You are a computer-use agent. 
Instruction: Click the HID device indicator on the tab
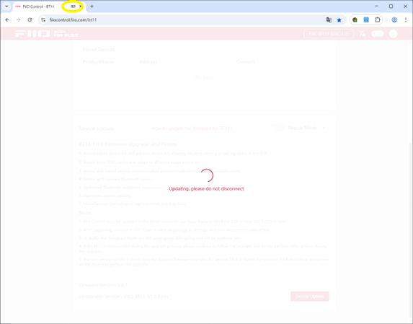[x=74, y=6]
